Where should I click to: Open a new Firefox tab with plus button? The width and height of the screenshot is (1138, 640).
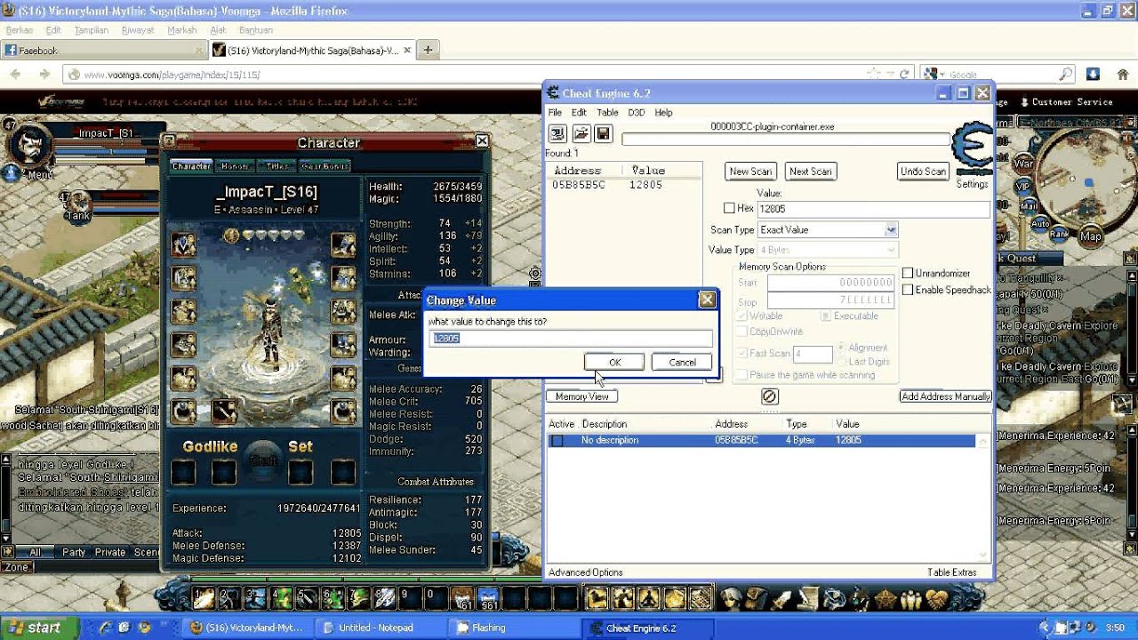tap(428, 50)
